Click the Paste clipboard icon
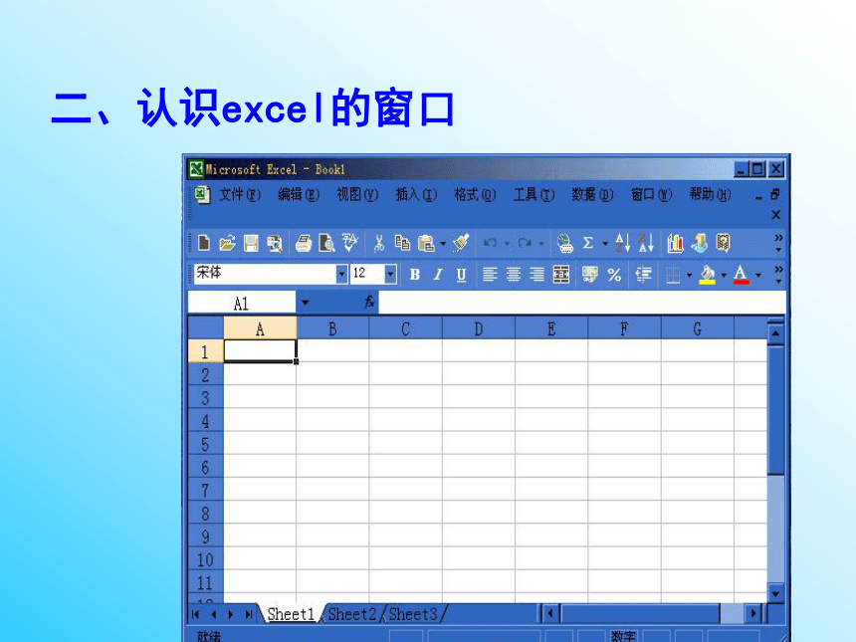Screen dimensions: 856x642 pyautogui.click(x=426, y=243)
